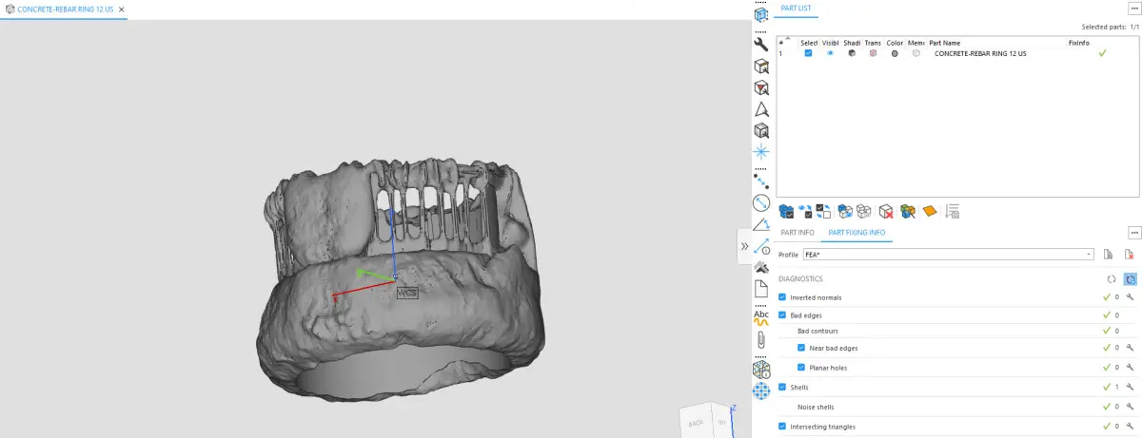
Task: Uncheck the Inverted normals diagnostic
Action: 783,297
